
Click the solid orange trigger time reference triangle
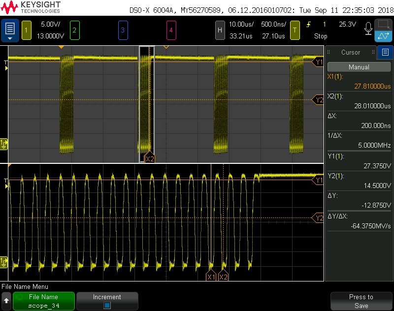tap(61, 47)
